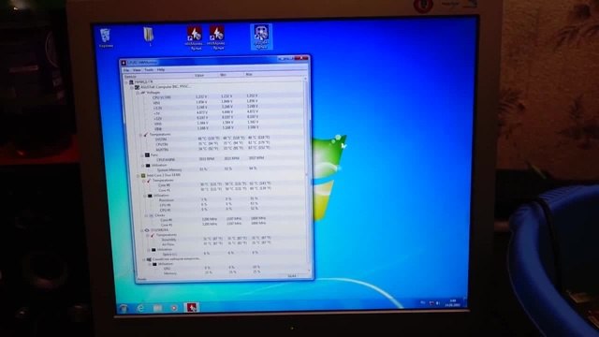
Task: Click the Clocks group icon
Action: 152,216
